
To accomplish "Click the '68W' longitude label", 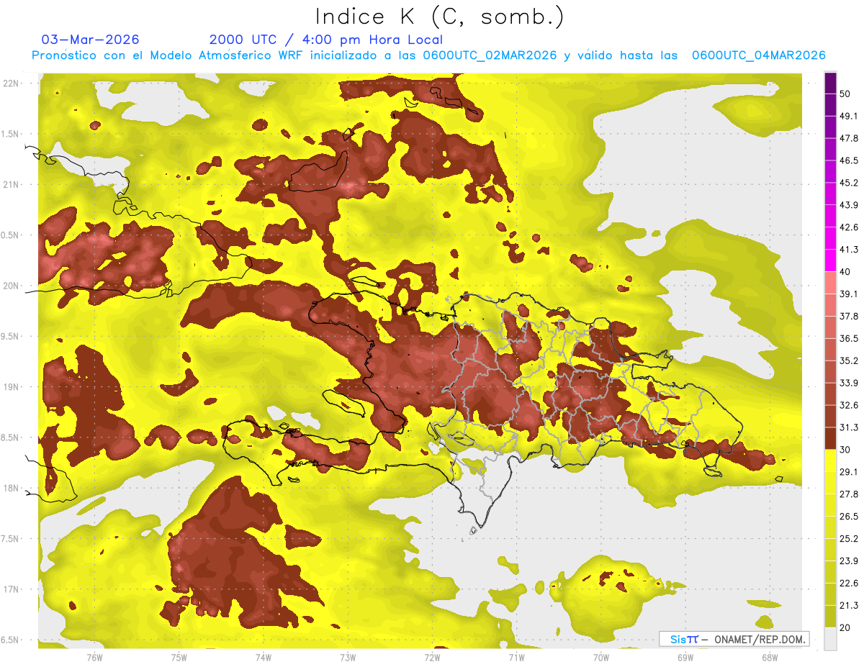I will click(770, 657).
